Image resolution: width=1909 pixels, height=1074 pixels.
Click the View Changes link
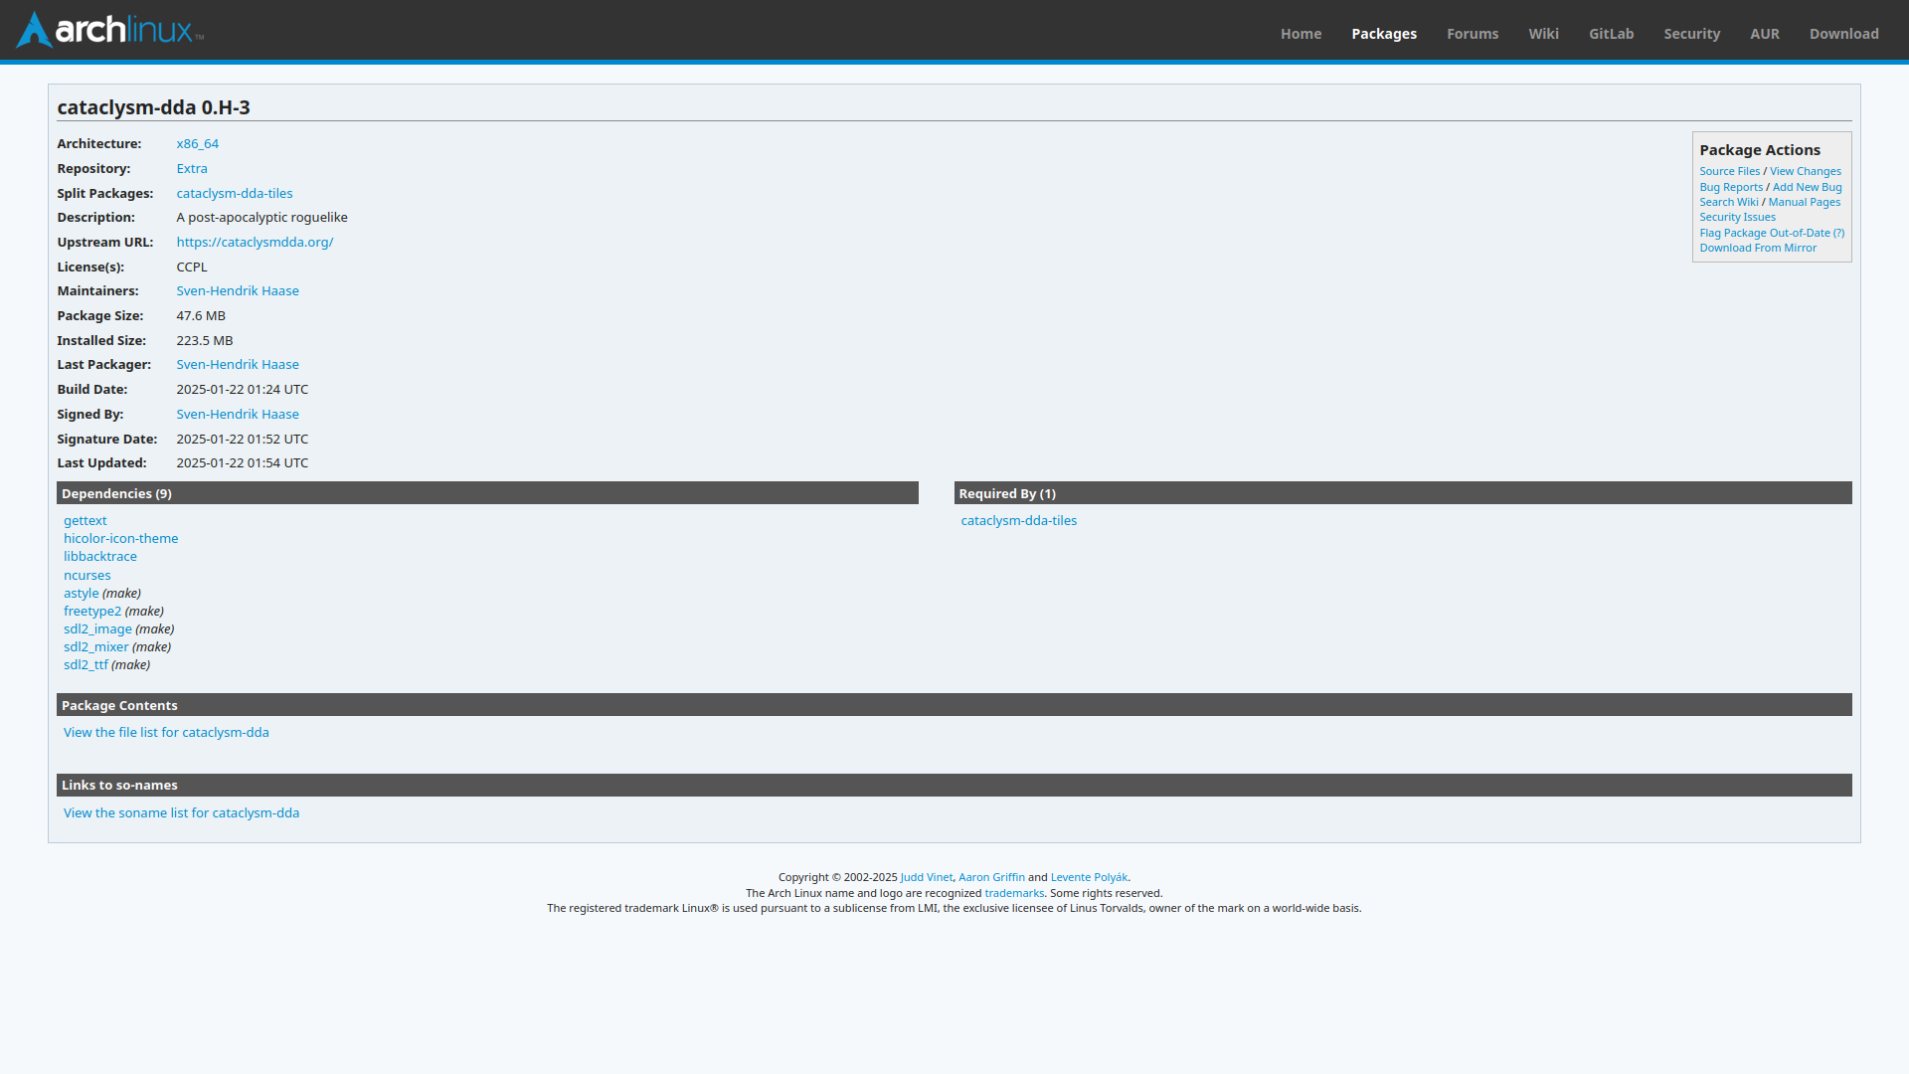pos(1805,172)
